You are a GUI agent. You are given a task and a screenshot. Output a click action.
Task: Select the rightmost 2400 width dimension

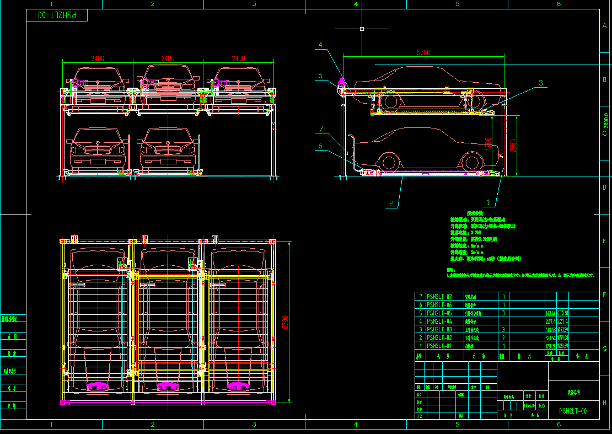coord(238,58)
